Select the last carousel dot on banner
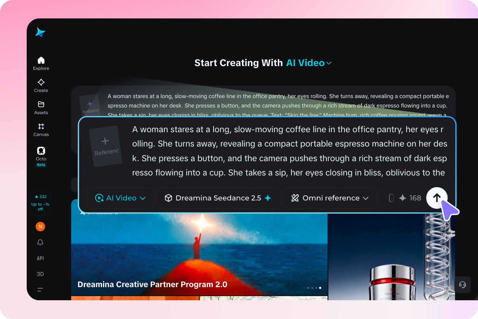This screenshot has height=319, width=478. (320, 288)
